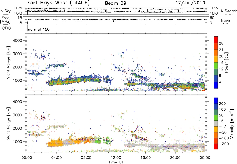Image resolution: width=237 pixels, height=164 pixels.
Task: Pick the red top segment of Power colorbar
Action: point(216,40)
